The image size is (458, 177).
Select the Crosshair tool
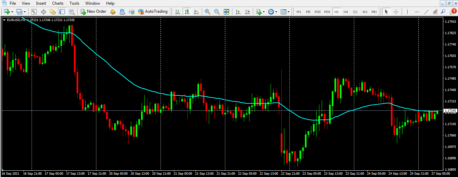coord(396,12)
